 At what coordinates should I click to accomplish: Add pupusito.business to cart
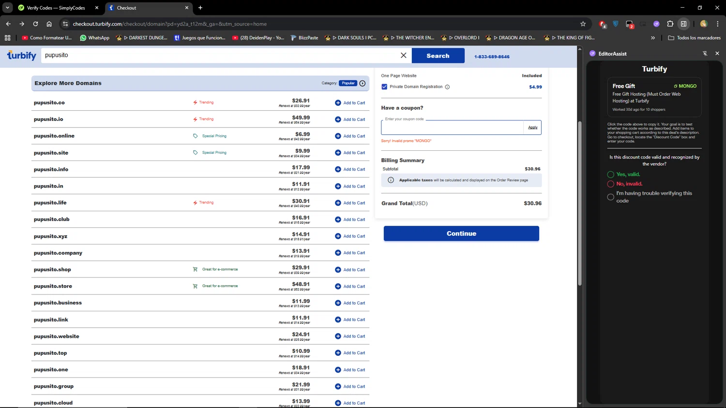coord(350,303)
